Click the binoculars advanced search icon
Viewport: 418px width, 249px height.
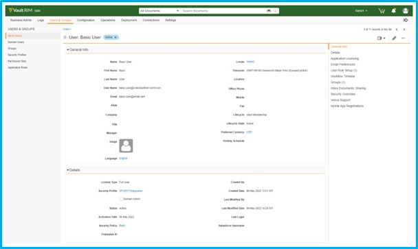(x=269, y=11)
